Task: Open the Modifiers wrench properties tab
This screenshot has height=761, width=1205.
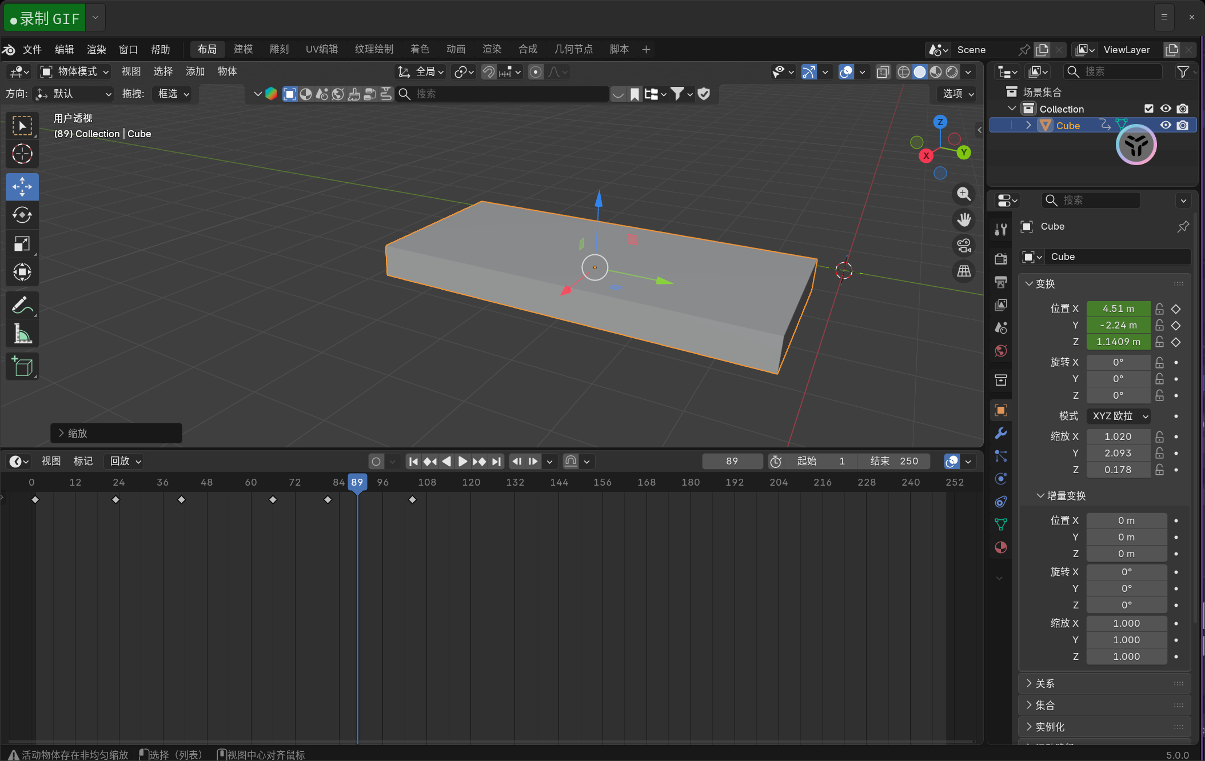Action: 1001,433
